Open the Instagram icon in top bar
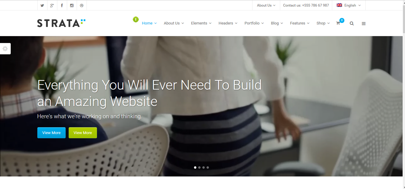This screenshot has height=189, width=405. click(72, 5)
